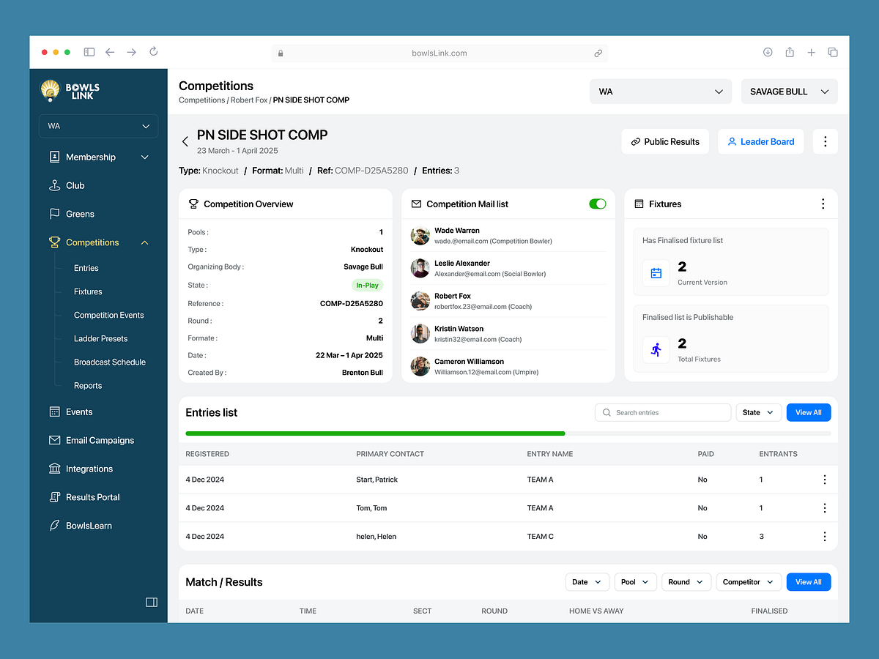The height and width of the screenshot is (659, 879).
Task: Click the browser forward arrow
Action: pos(131,52)
